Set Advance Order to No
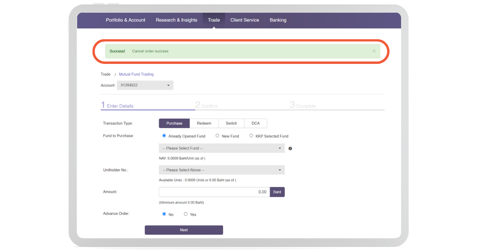 coord(164,214)
